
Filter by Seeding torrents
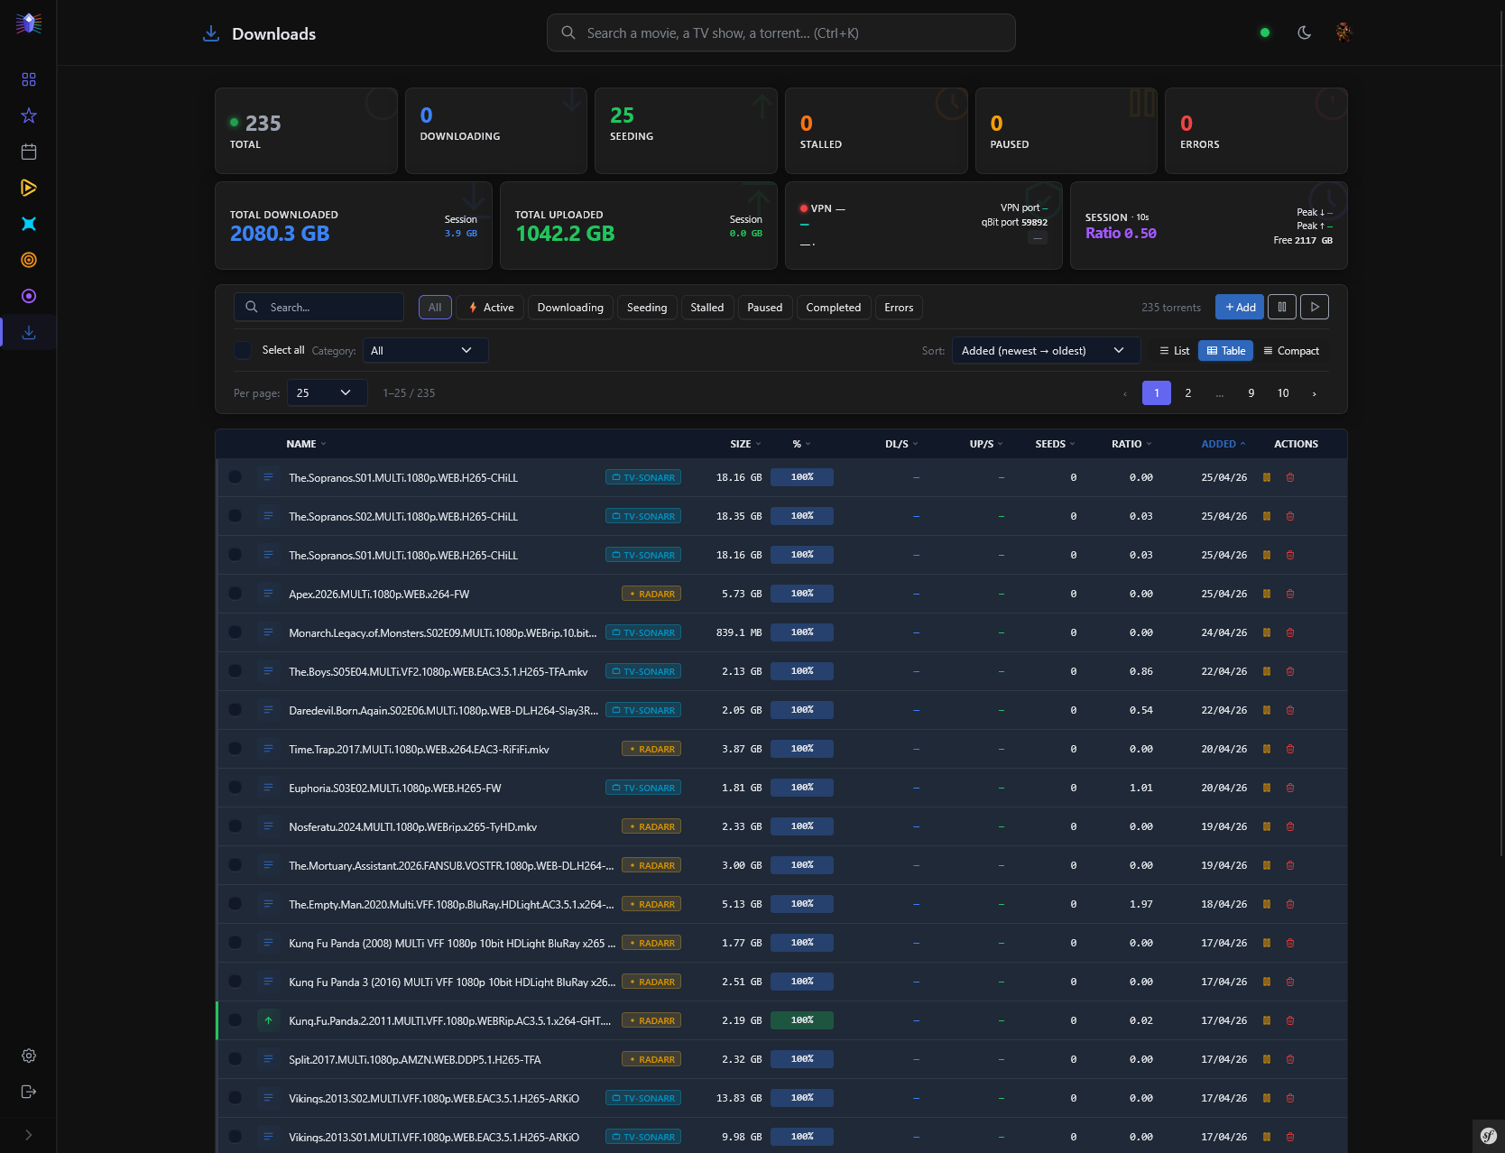pyautogui.click(x=647, y=307)
